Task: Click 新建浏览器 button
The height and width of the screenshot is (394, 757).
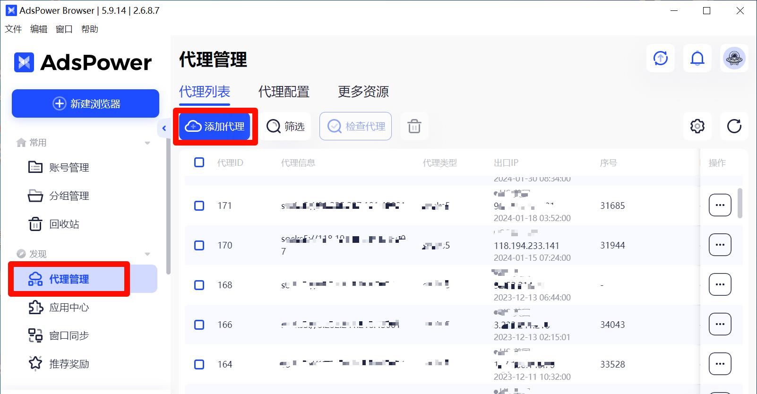Action: point(86,103)
